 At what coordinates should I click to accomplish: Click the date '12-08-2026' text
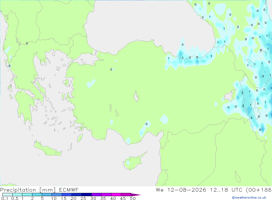[x=187, y=190]
